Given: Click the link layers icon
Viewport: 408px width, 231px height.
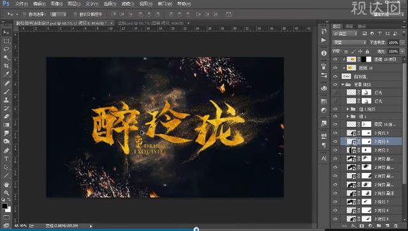Looking at the screenshot, I should point(344,226).
